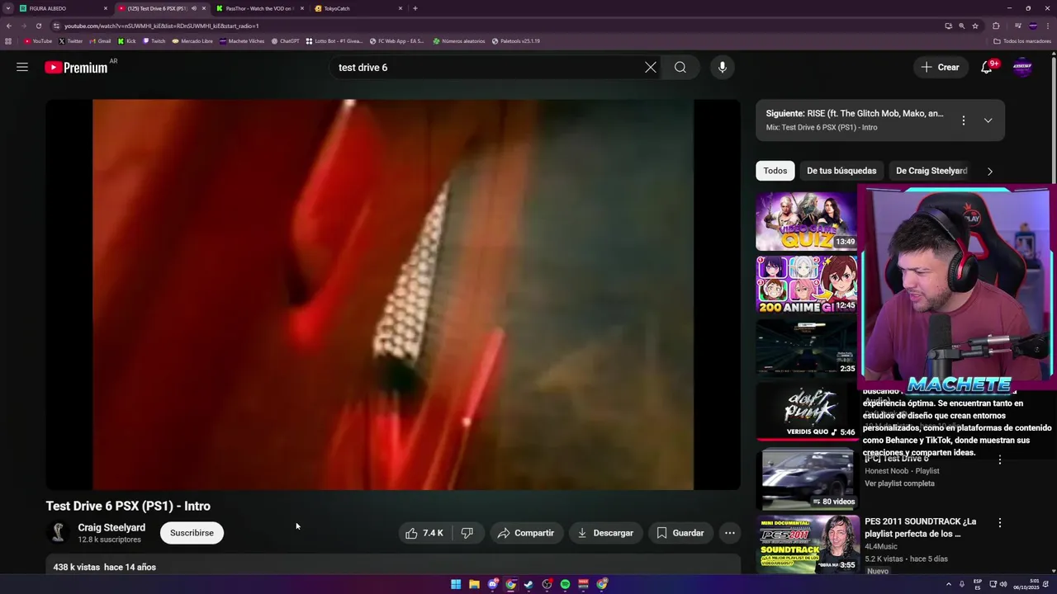Open Steam from the taskbar
This screenshot has width=1057, height=594.
click(x=528, y=584)
